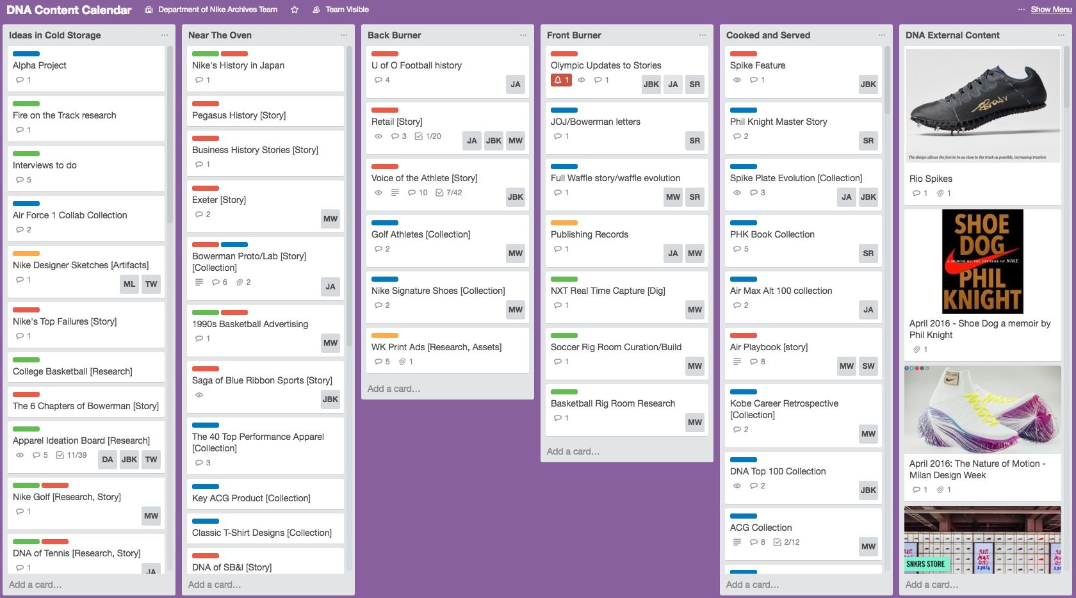Open the Shoe Dog book cover image
The image size is (1076, 598).
[982, 261]
